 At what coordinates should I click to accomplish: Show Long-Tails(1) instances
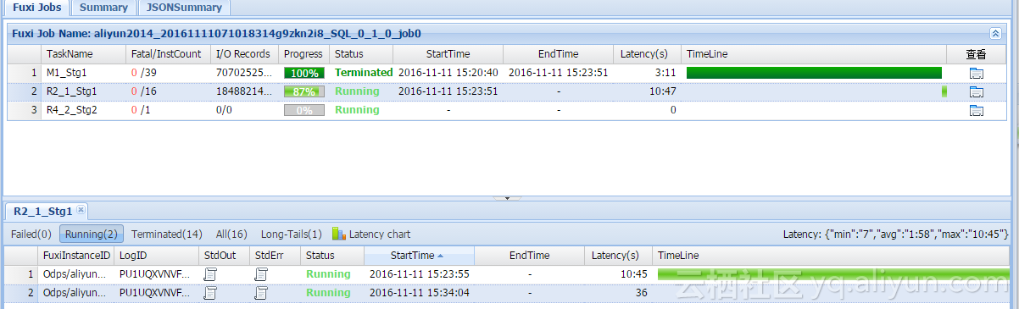(x=292, y=234)
